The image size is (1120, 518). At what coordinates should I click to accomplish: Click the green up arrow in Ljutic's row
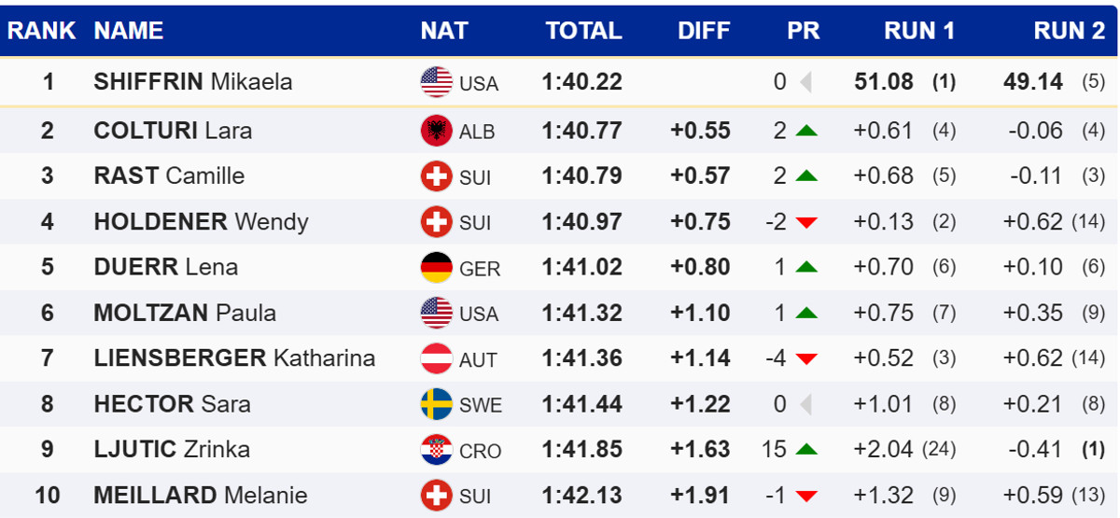[x=806, y=450]
